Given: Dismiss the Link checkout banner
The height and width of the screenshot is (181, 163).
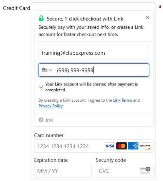Looking at the screenshot, I should pos(147,17).
